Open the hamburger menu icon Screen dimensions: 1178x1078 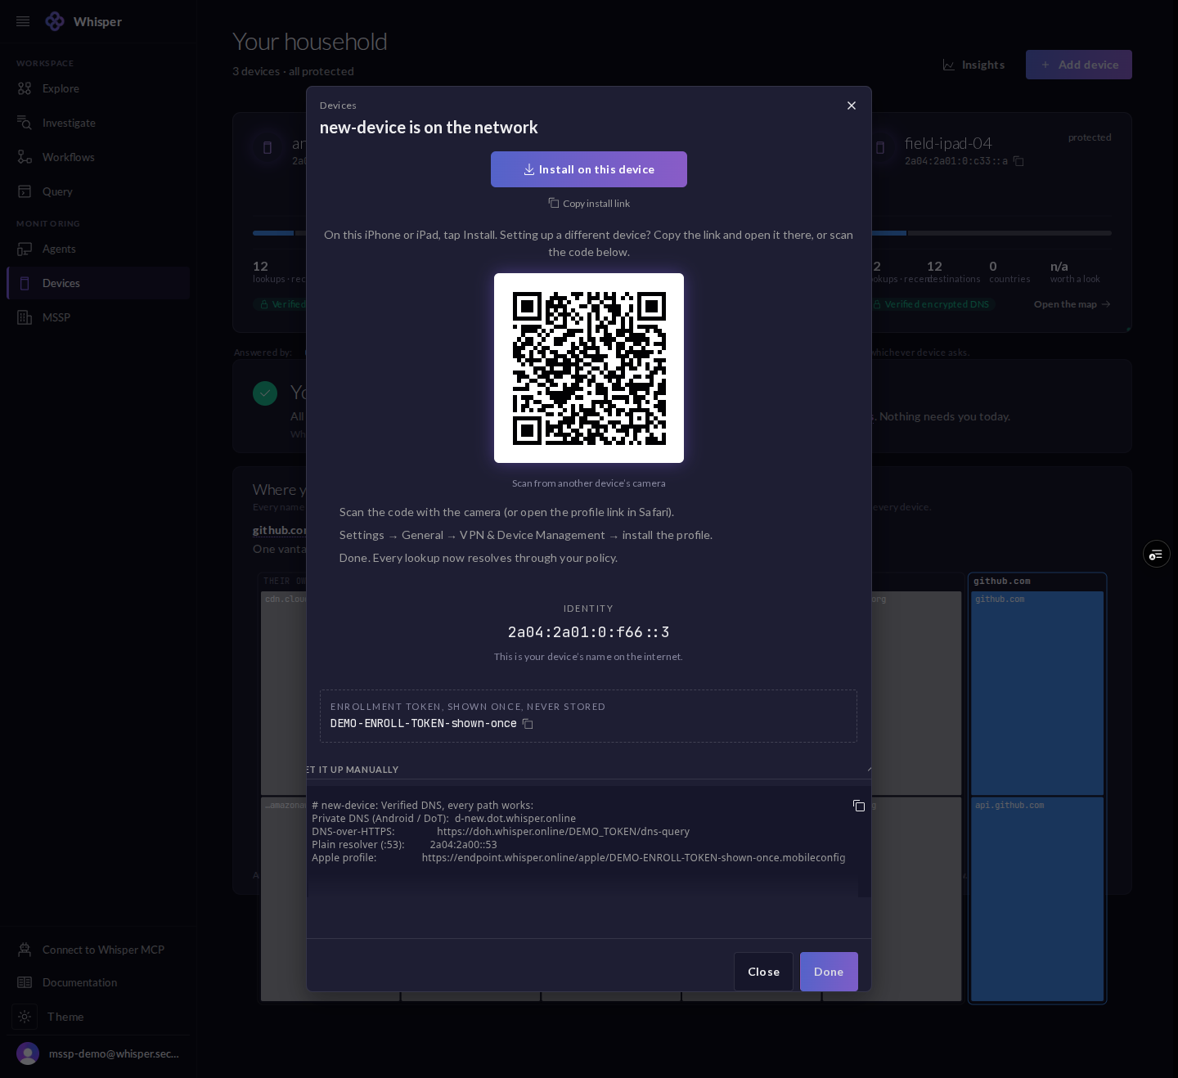click(23, 21)
